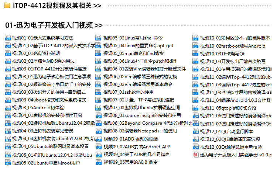This screenshot has width=277, height=173.
Task: Open file 视频03_04uboot模式和文件系统模式
Action: 49,100
